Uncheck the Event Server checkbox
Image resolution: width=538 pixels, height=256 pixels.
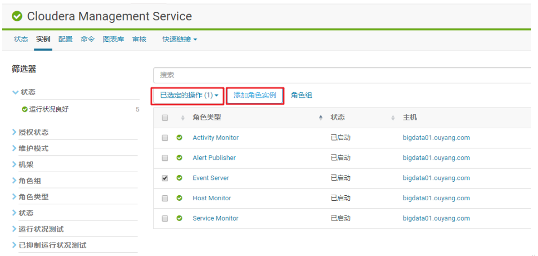point(165,178)
